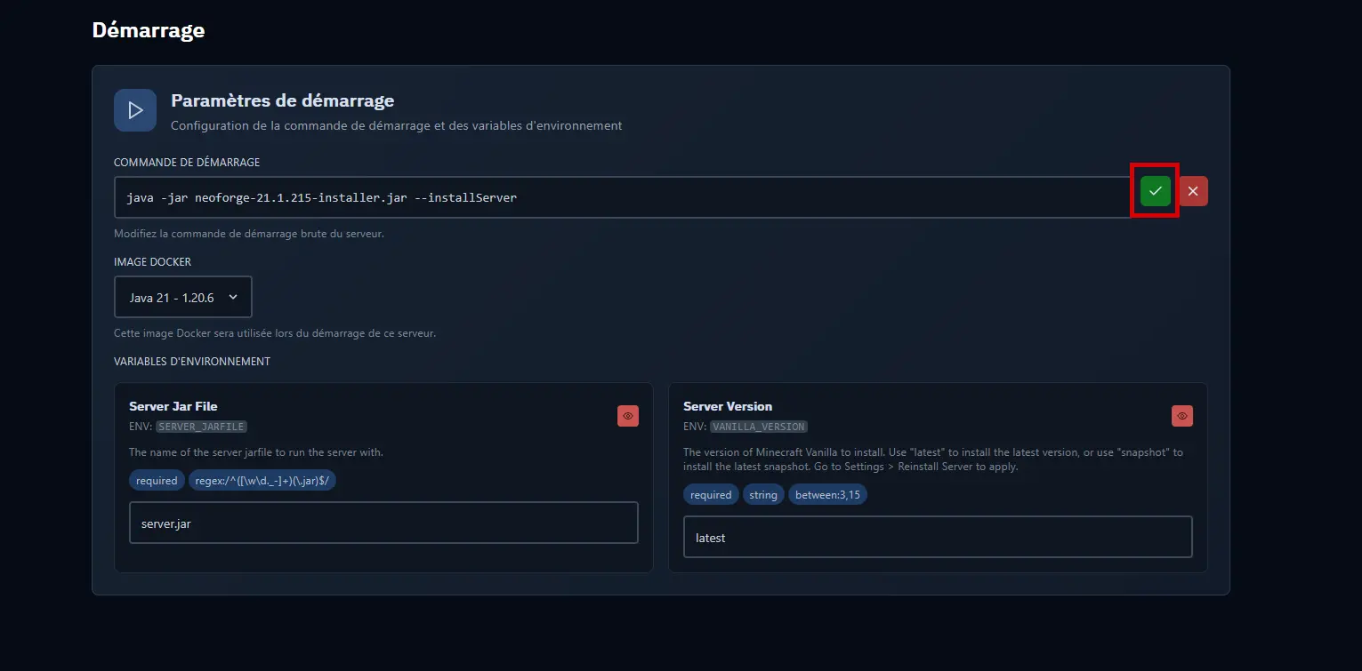Viewport: 1362px width, 671px height.
Task: Click the required badge on Server Jar File
Action: coord(157,480)
